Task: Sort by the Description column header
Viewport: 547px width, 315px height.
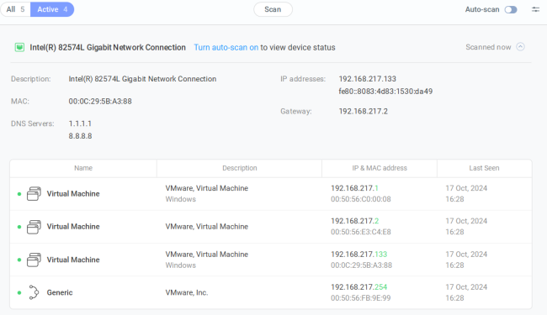Action: (240, 168)
